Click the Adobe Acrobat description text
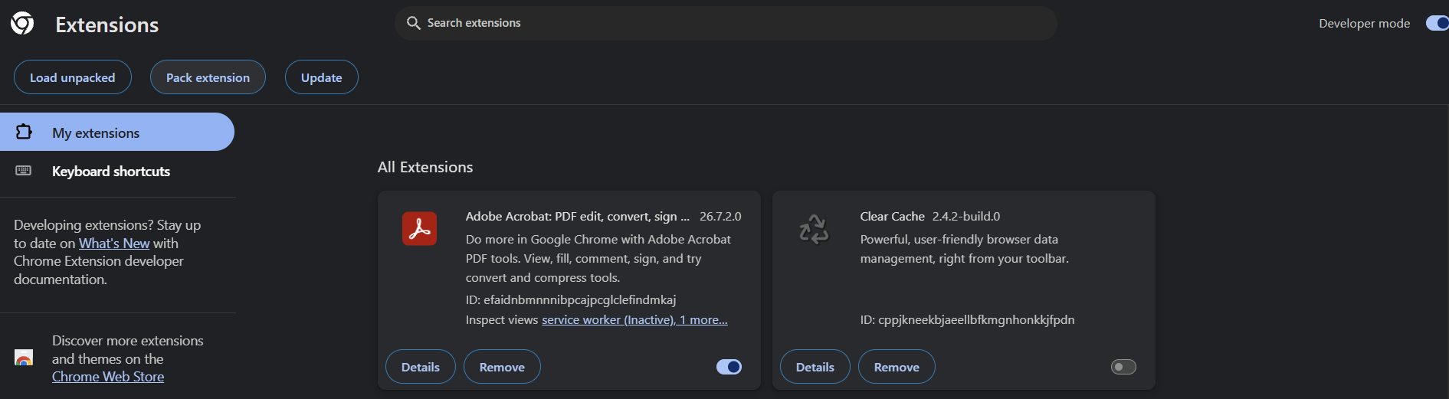Screen dimensions: 1449x399 [598, 258]
